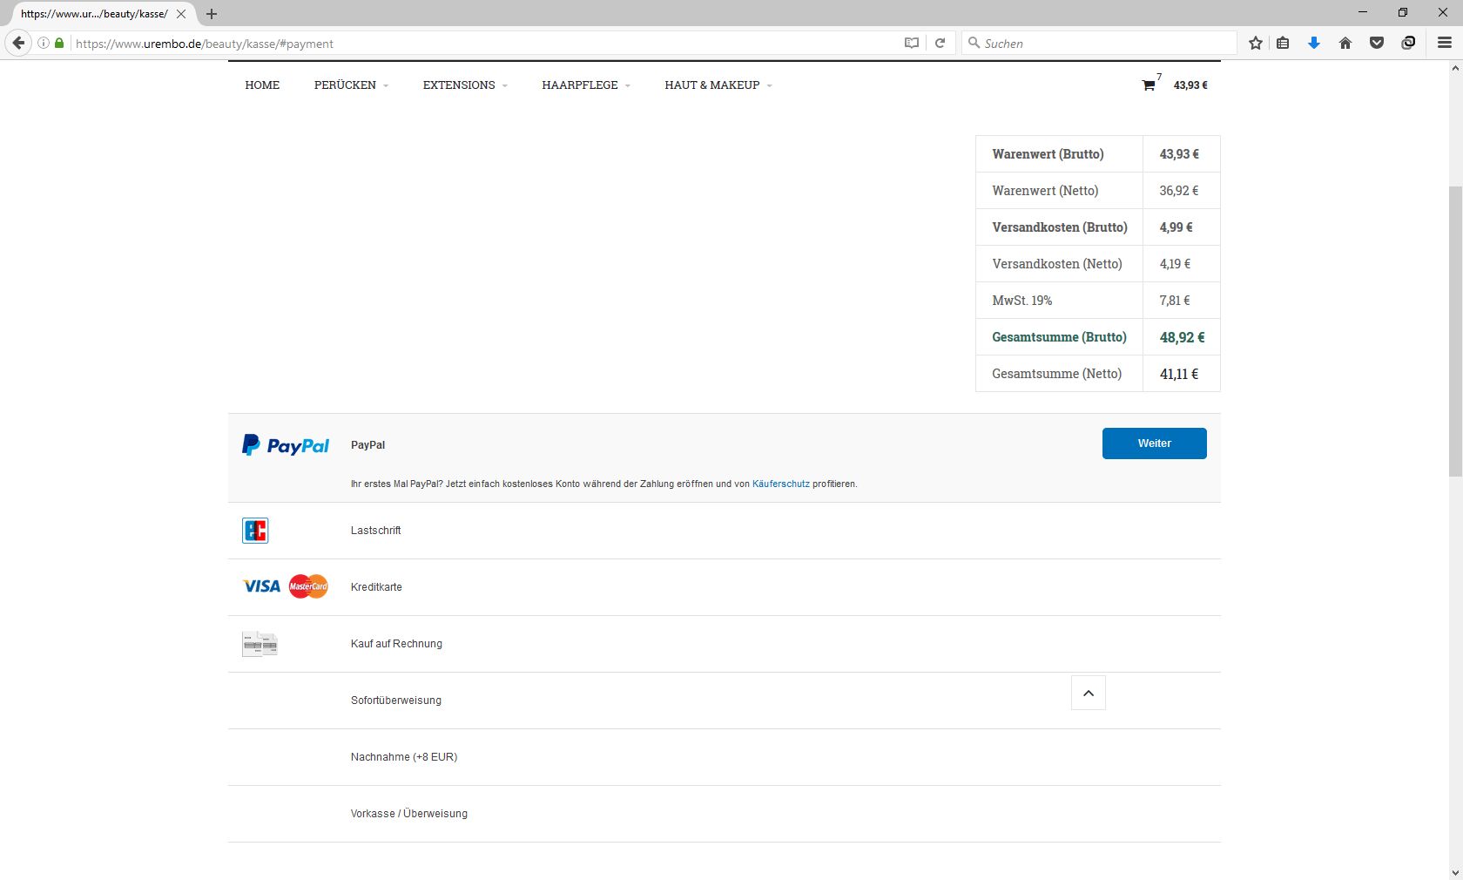Viewport: 1463px width, 880px height.
Task: Click the scrollbar down arrow
Action: (1455, 872)
